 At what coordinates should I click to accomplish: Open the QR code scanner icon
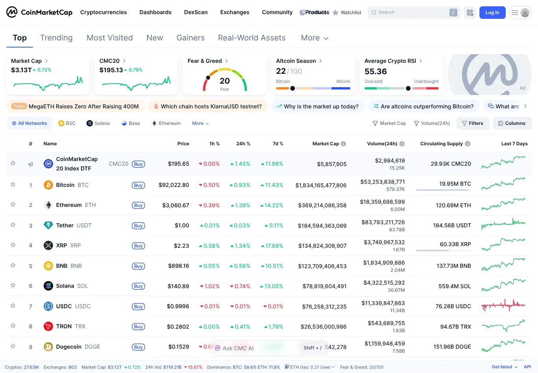click(x=470, y=13)
